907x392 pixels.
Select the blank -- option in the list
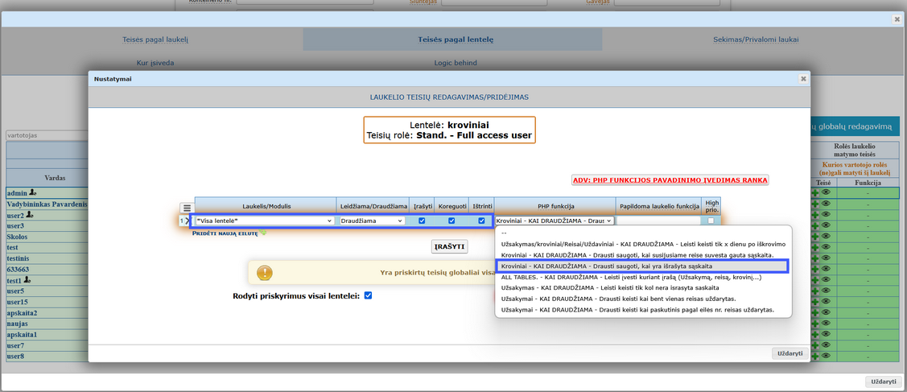pos(643,233)
